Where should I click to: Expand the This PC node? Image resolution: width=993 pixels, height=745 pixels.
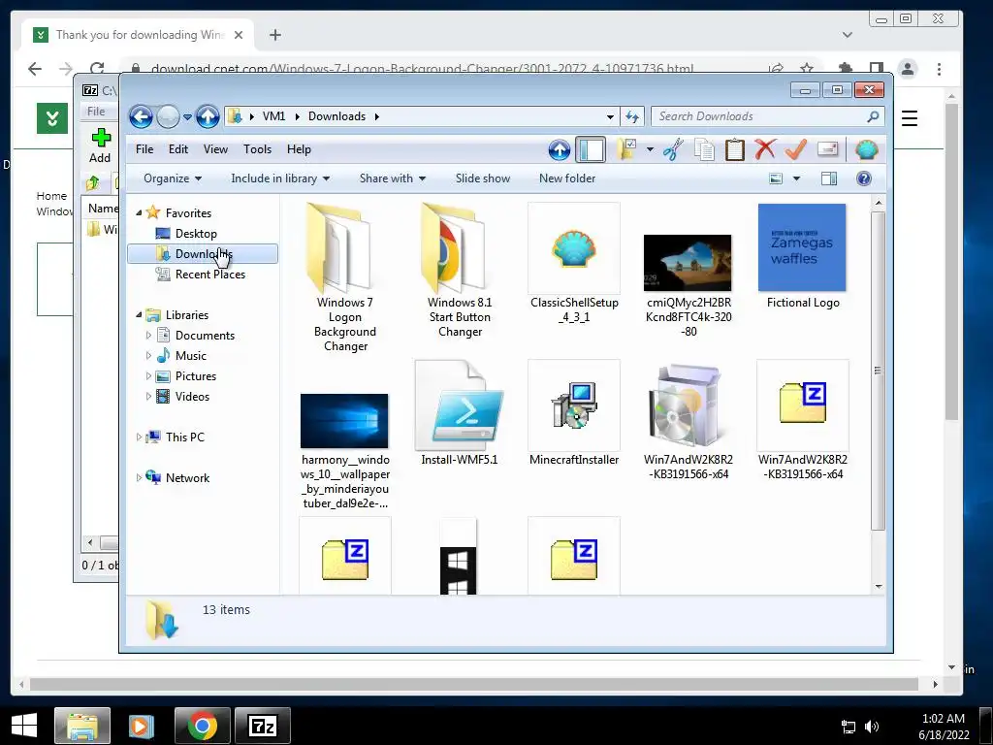click(140, 437)
